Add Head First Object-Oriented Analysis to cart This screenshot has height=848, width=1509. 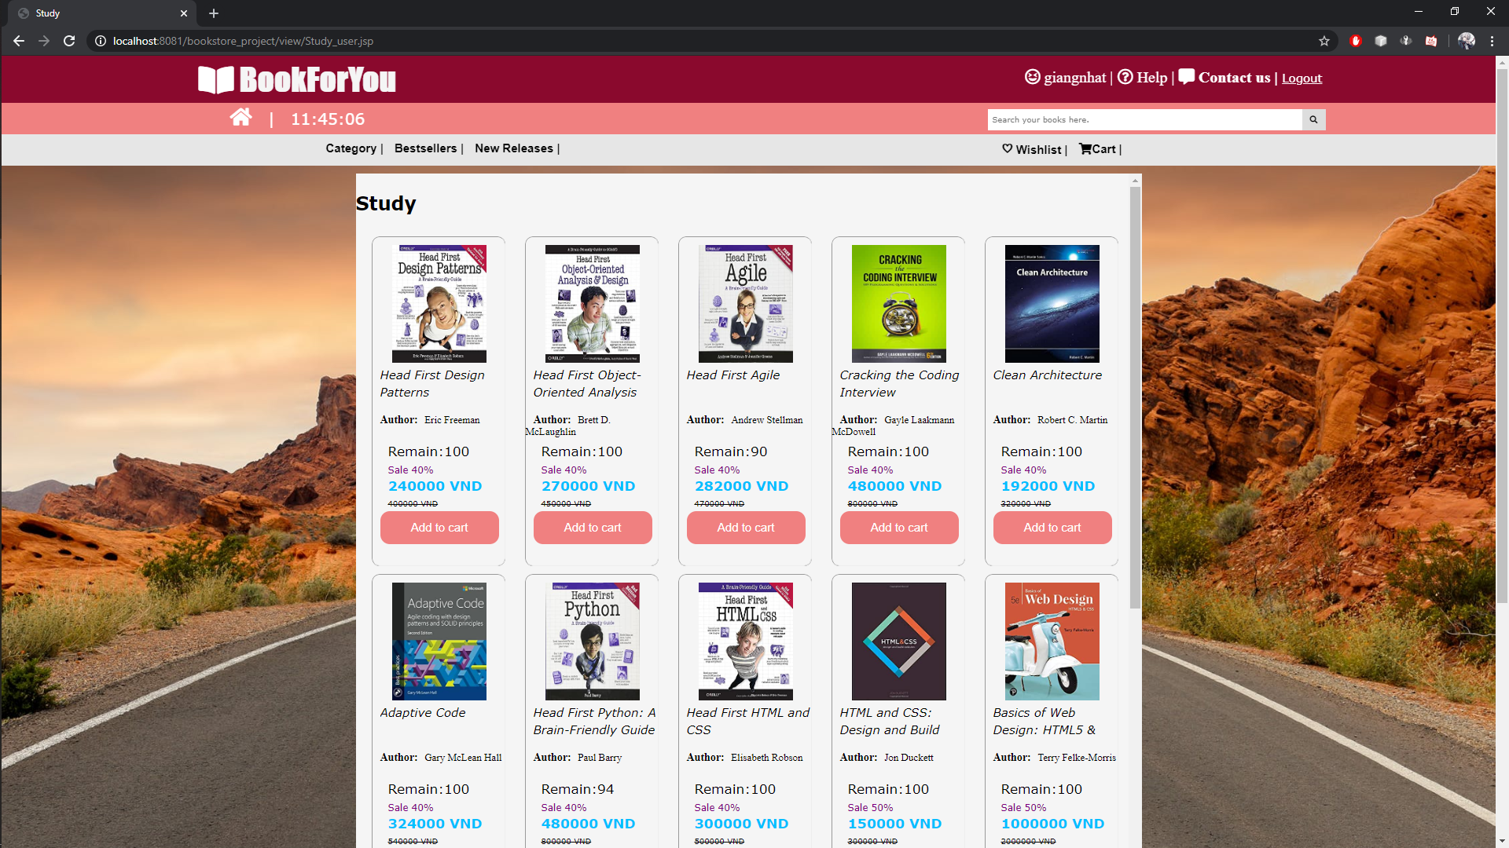(593, 528)
